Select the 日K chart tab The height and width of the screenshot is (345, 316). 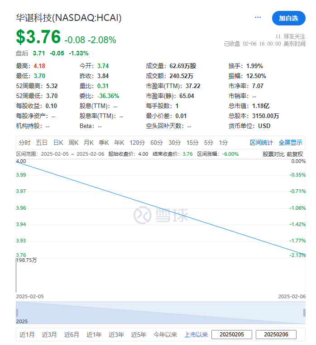pyautogui.click(x=58, y=143)
